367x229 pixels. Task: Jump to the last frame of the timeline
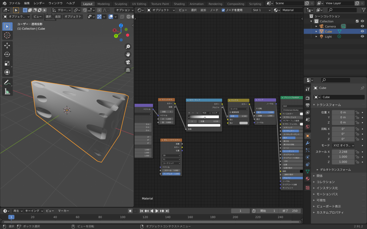167,211
